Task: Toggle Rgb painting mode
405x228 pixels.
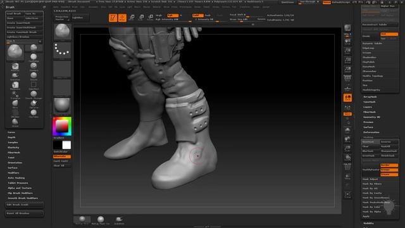Action: pos(173,15)
